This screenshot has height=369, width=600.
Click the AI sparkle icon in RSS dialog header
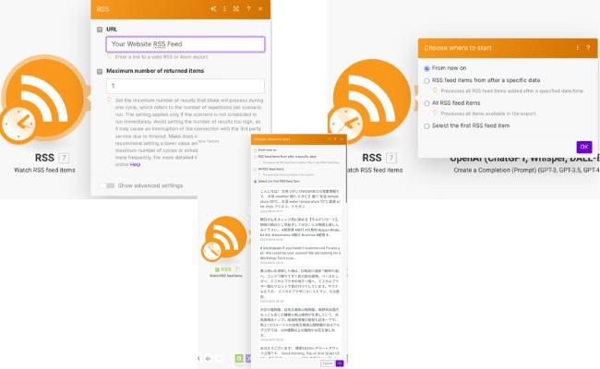point(213,9)
